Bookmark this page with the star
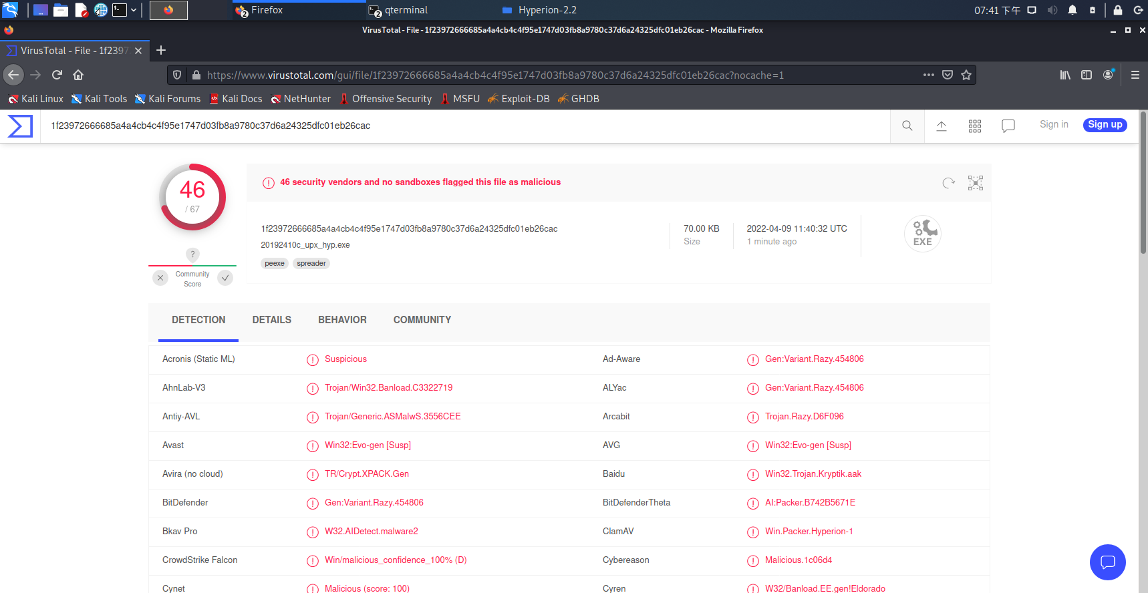This screenshot has height=593, width=1148. tap(966, 75)
